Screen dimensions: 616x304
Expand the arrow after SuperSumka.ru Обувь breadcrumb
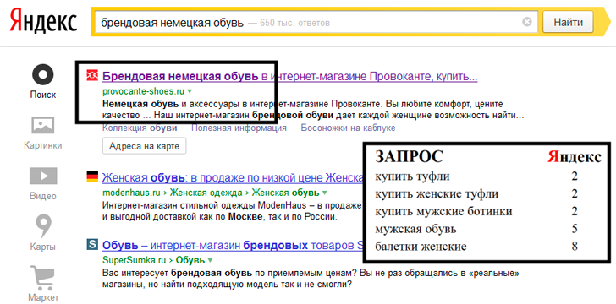point(210,260)
